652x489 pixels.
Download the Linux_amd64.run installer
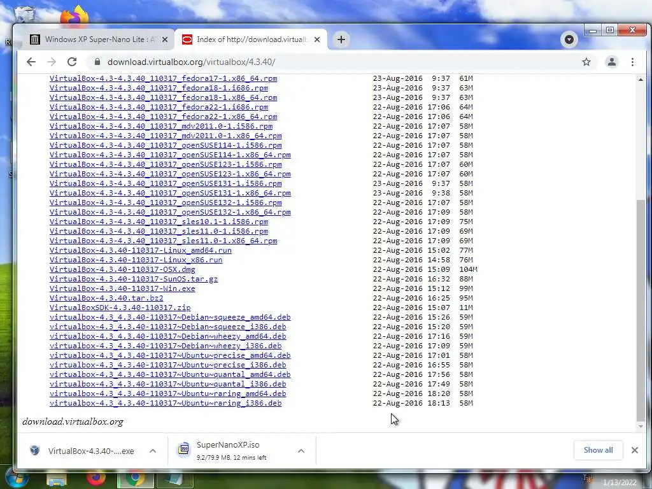141,250
